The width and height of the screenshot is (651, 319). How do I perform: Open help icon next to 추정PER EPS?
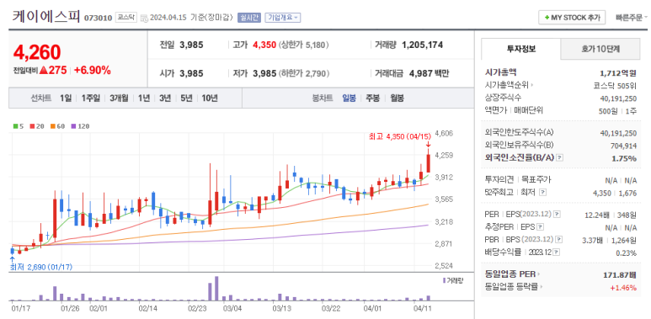[x=540, y=227]
